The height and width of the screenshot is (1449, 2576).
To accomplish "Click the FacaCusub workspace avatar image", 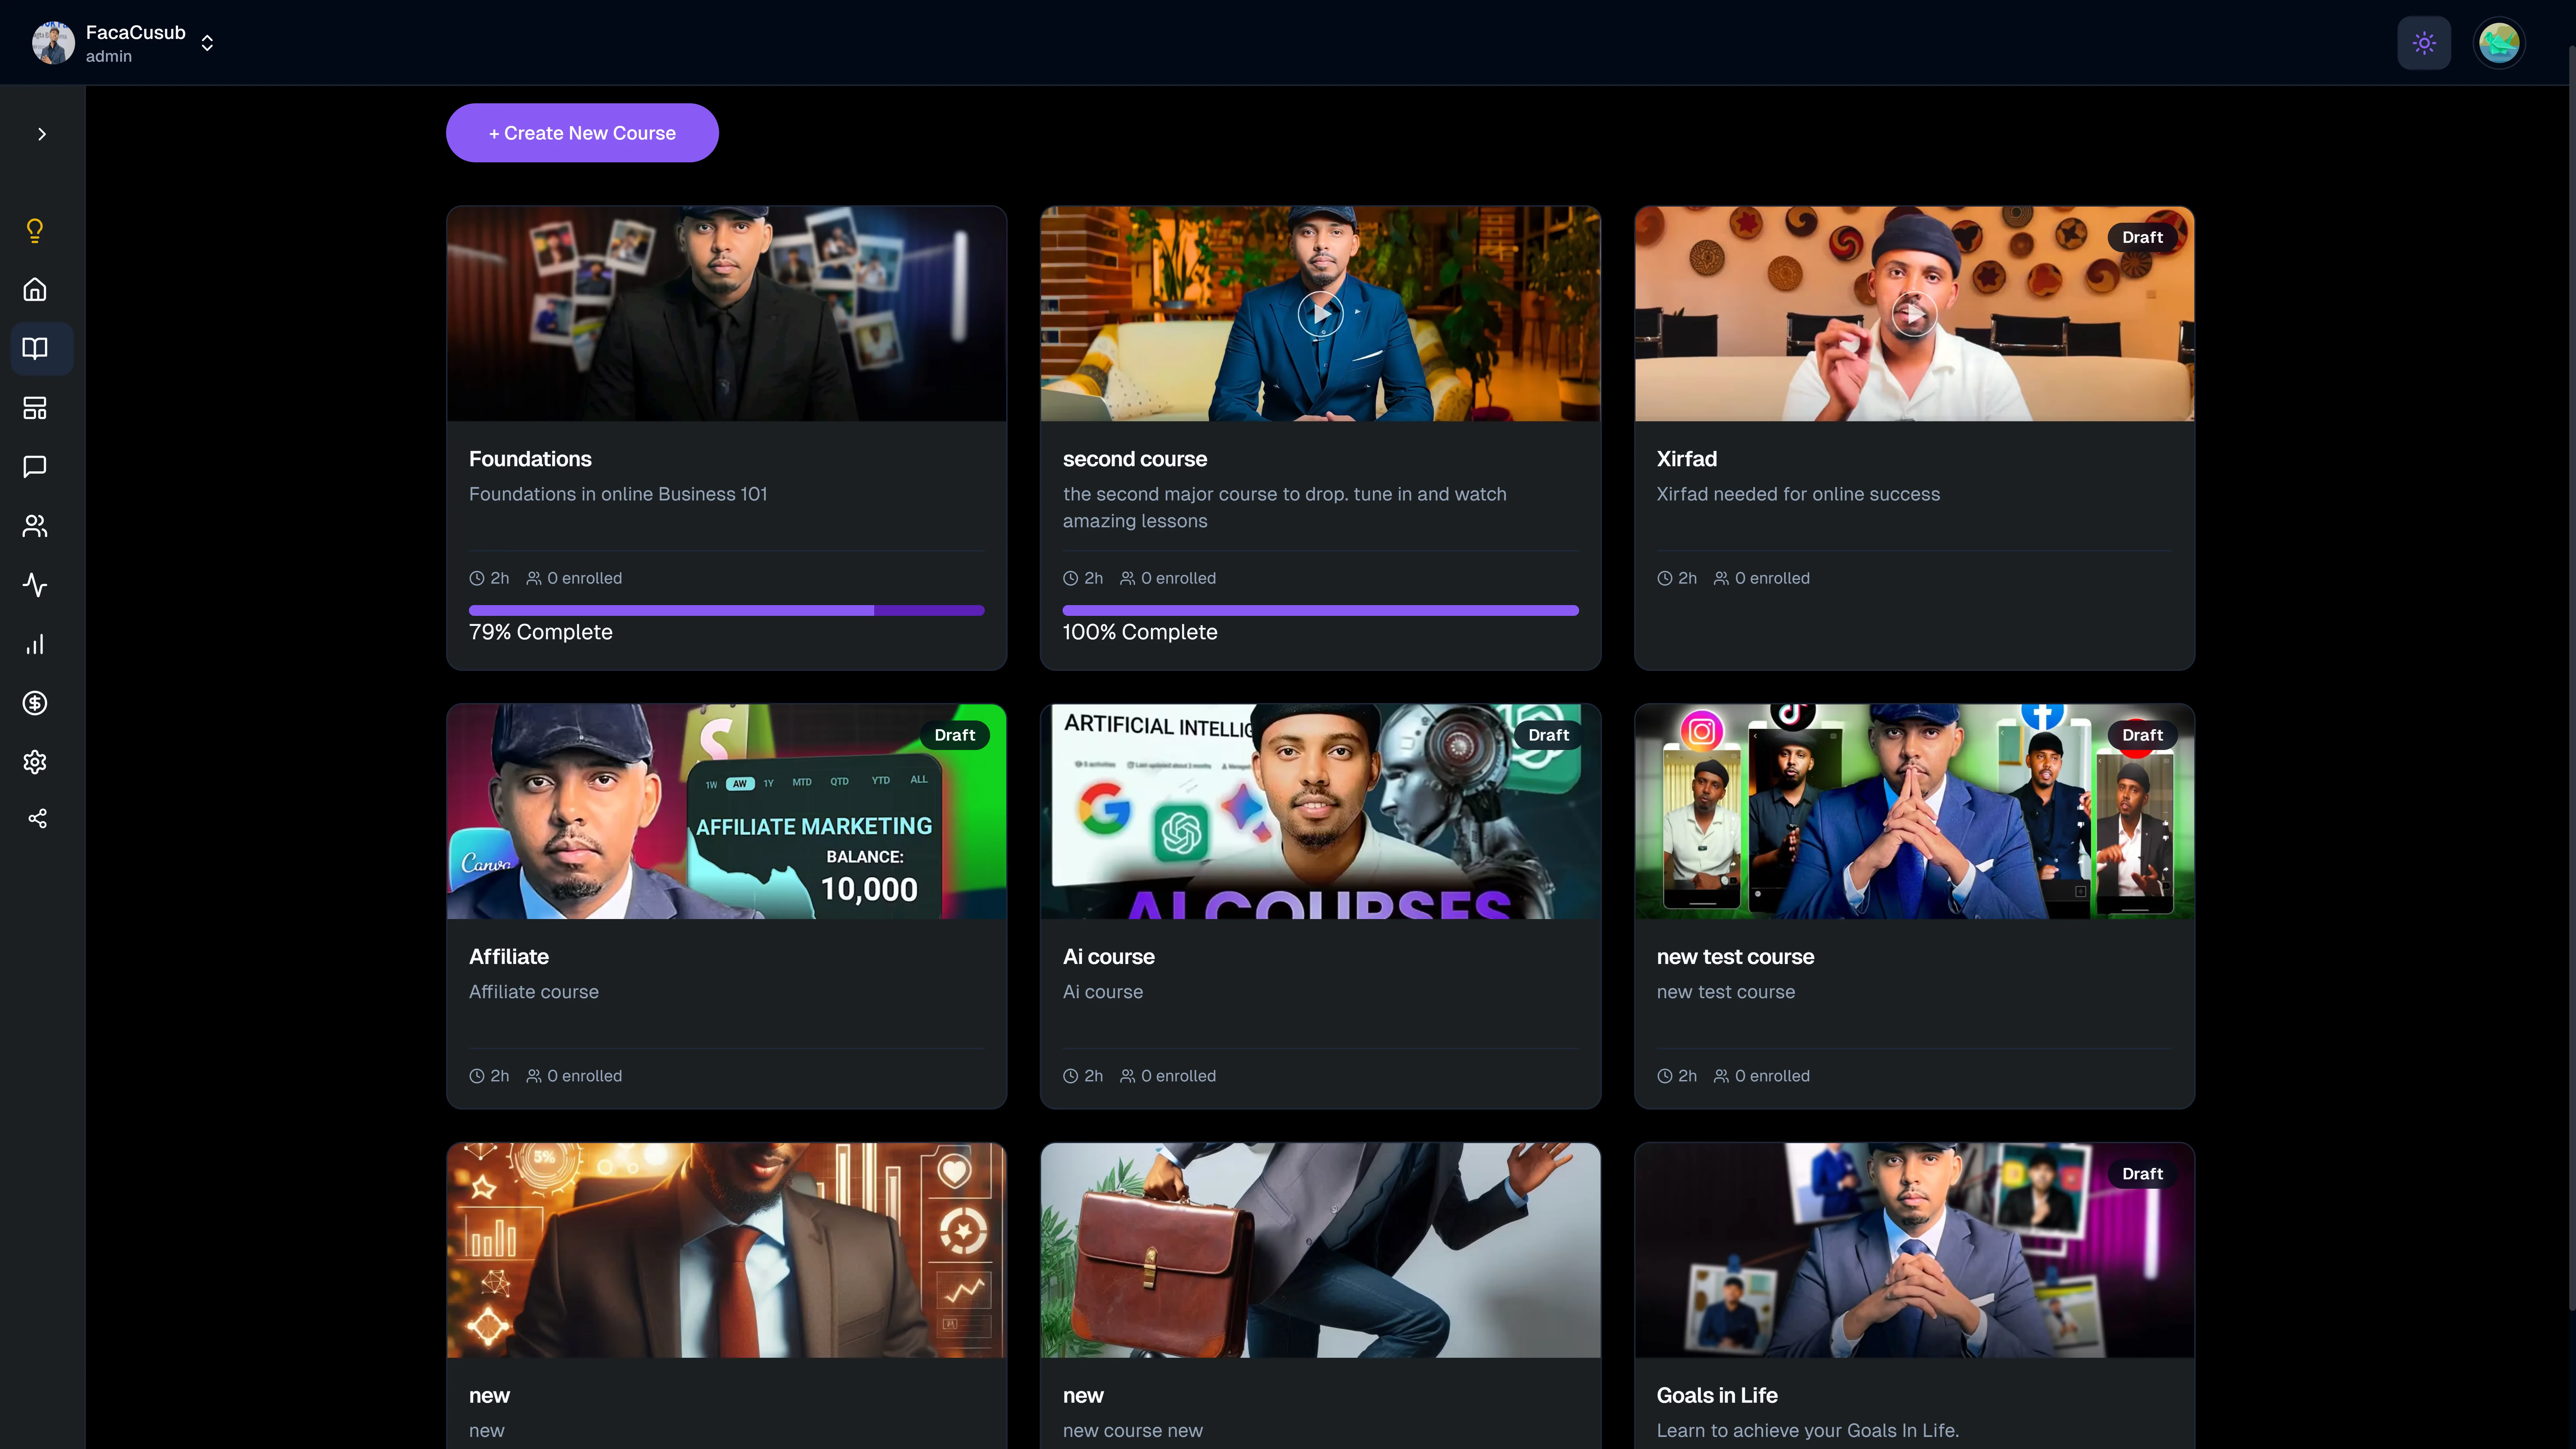I will point(53,43).
